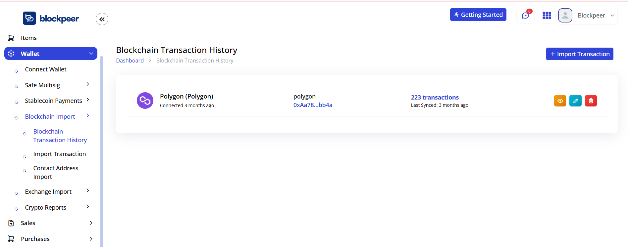Click the Import Transaction button
Image resolution: width=628 pixels, height=247 pixels.
coord(580,54)
